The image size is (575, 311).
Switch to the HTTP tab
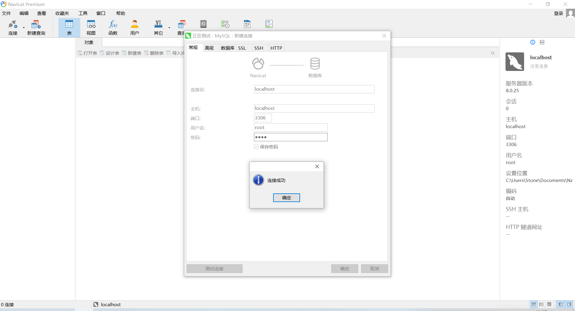(x=276, y=48)
